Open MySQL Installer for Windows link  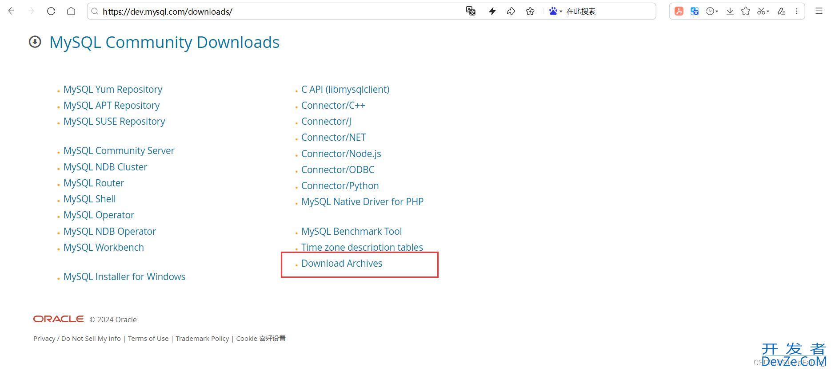point(124,276)
